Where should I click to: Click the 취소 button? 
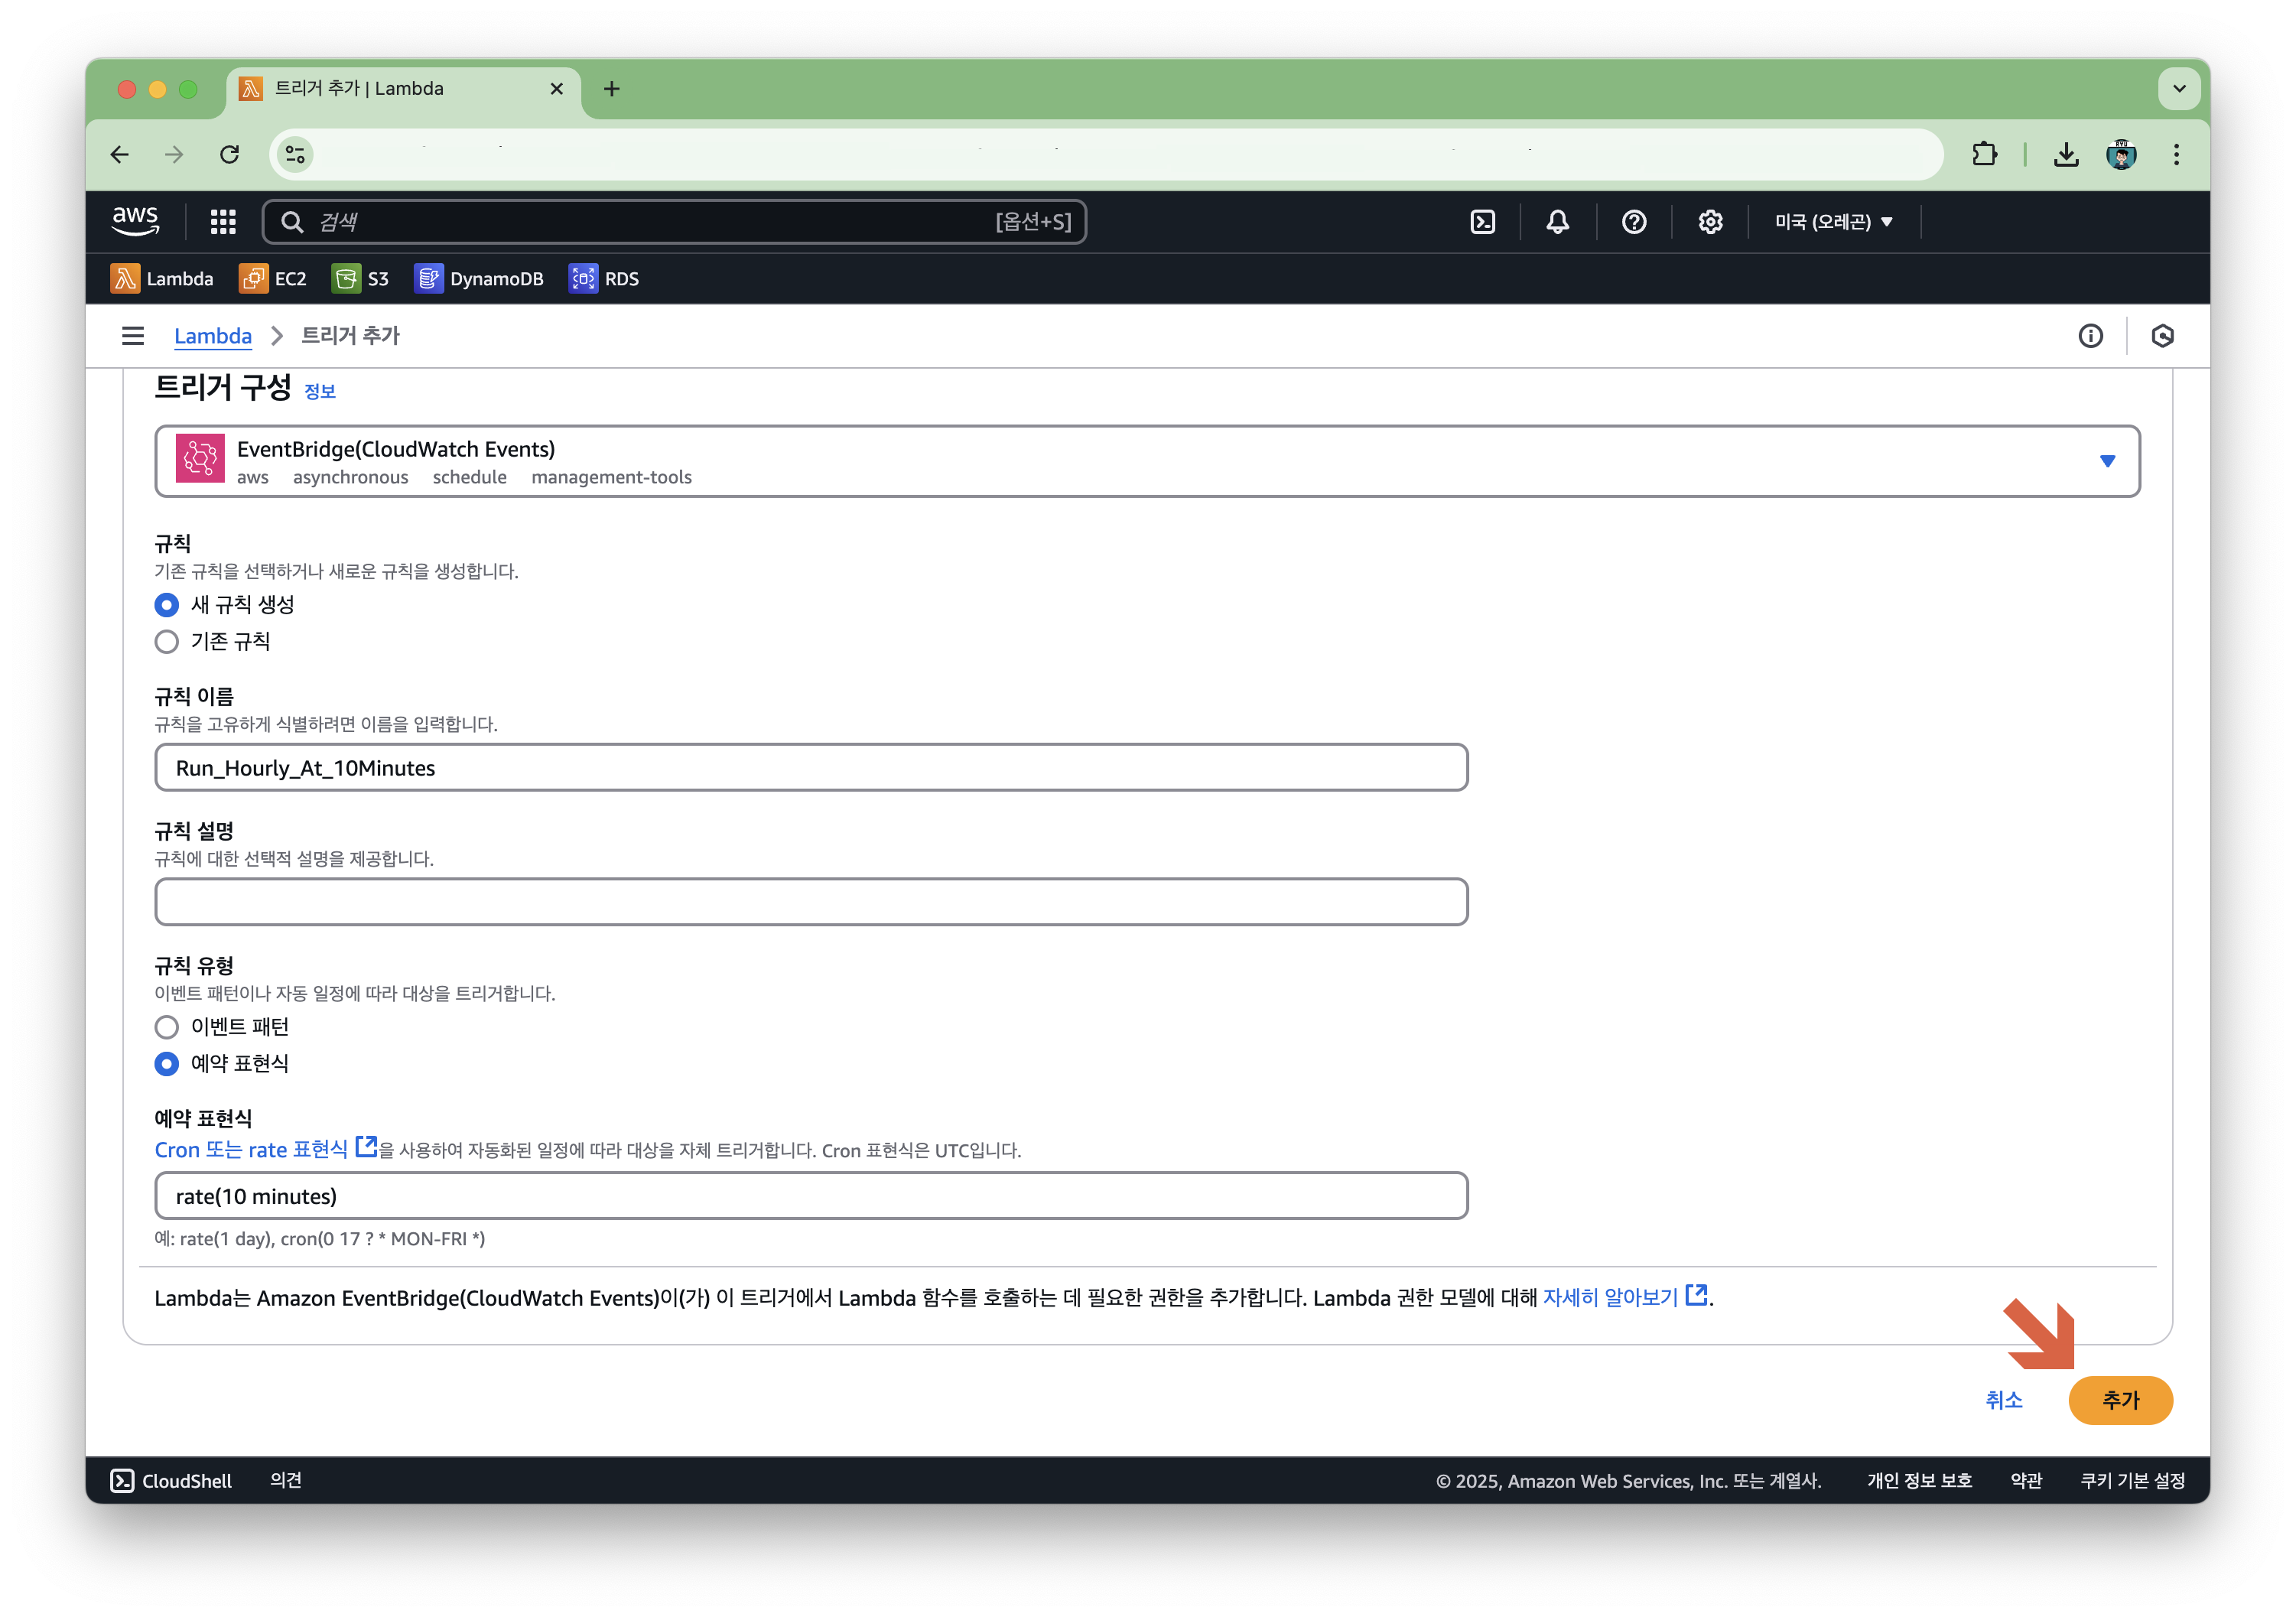pyautogui.click(x=2003, y=1400)
